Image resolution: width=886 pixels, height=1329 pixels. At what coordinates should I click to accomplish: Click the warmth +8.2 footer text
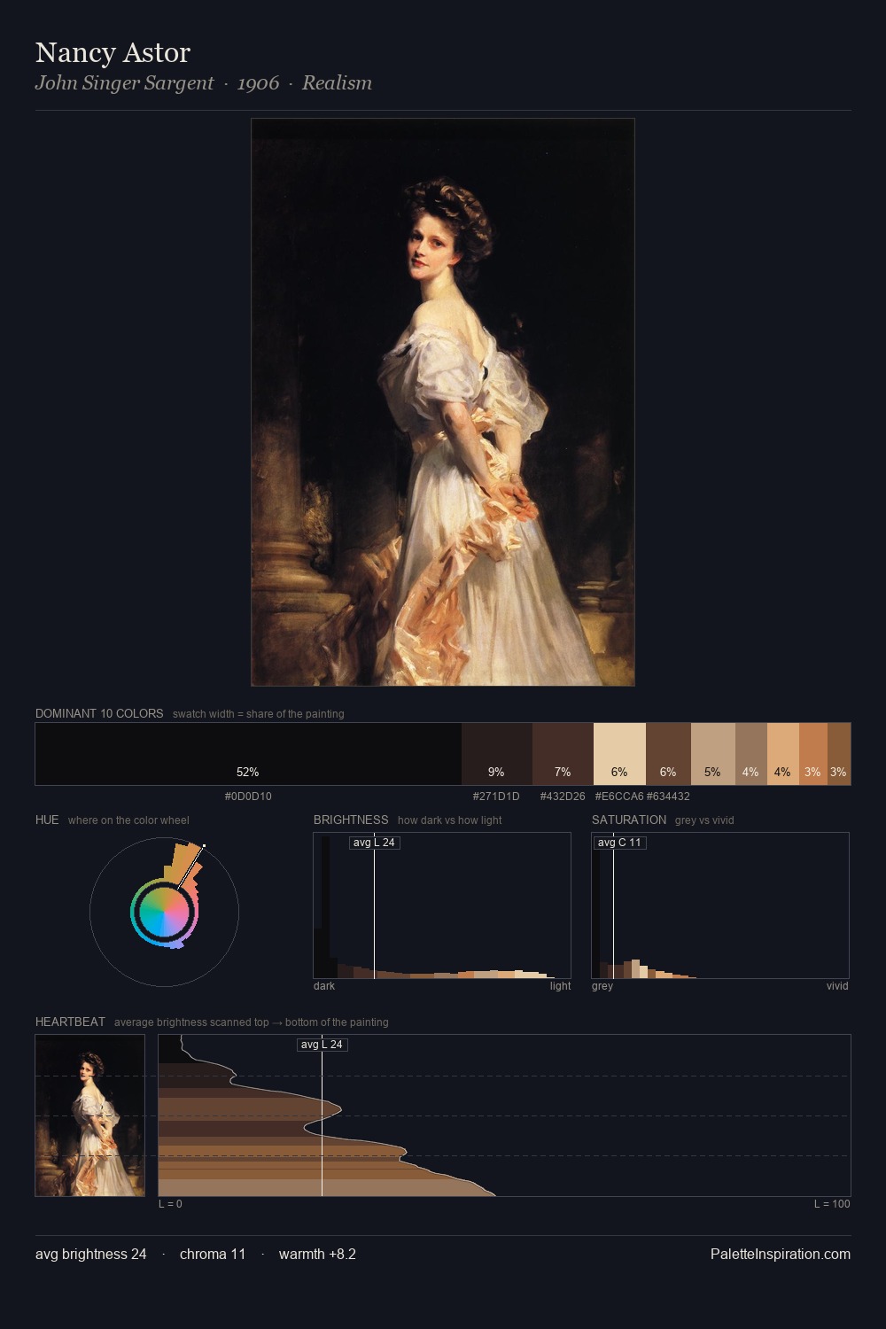point(317,1254)
